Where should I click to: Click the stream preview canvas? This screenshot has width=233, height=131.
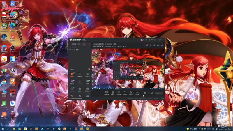click(x=128, y=69)
